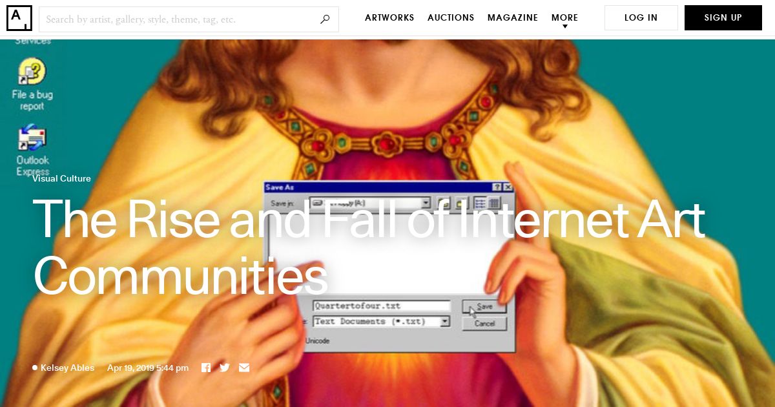Click the Save button in the Save As dialog

484,307
